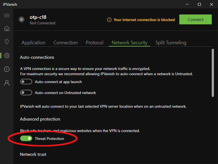
Task: Click 'Auto-connect on Untrusted network' label
Action: coord(65,93)
